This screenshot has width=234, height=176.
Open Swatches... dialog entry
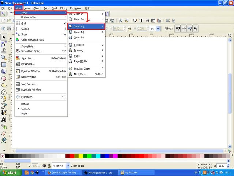click(x=41, y=59)
